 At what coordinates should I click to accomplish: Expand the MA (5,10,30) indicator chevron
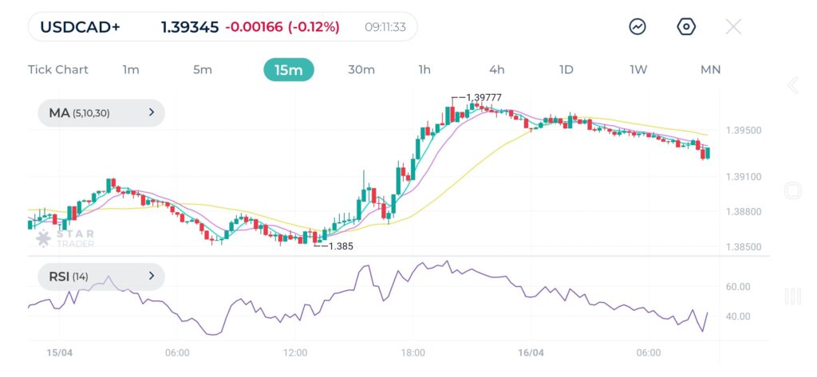pyautogui.click(x=151, y=113)
